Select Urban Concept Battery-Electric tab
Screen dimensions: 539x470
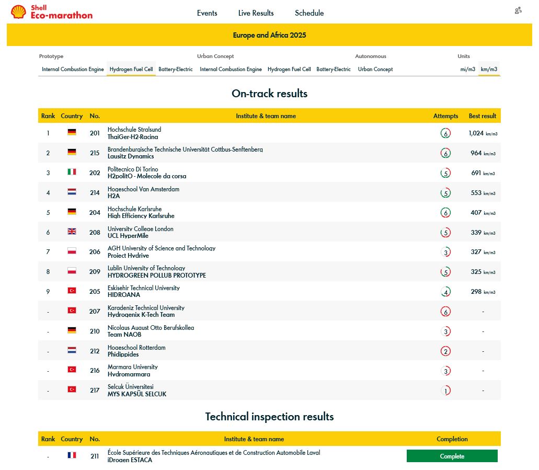(x=334, y=69)
